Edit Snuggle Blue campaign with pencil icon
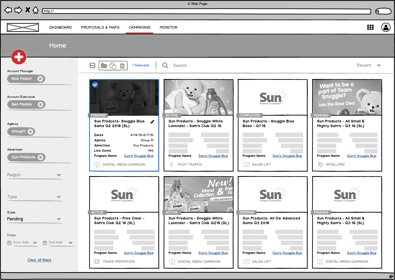 (152, 122)
